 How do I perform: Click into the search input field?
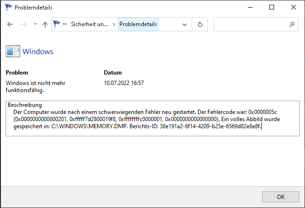point(251,24)
